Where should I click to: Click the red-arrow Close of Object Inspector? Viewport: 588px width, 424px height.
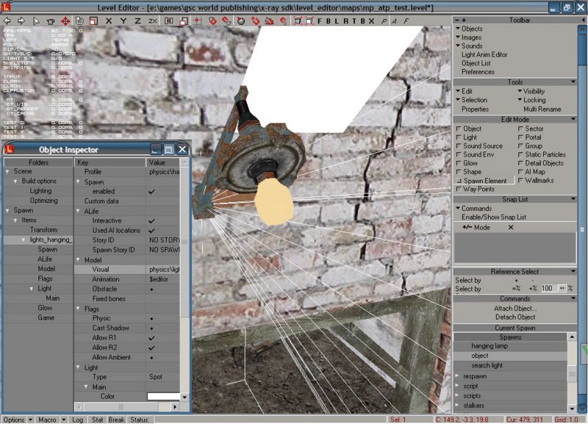click(182, 150)
